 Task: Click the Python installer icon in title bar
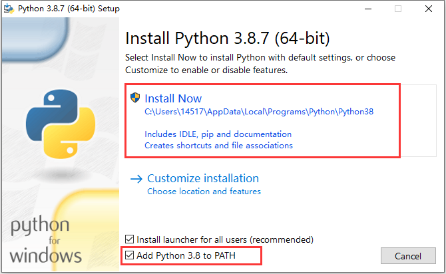pos(9,9)
